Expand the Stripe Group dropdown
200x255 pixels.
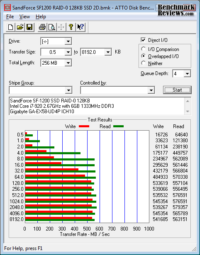click(68, 90)
